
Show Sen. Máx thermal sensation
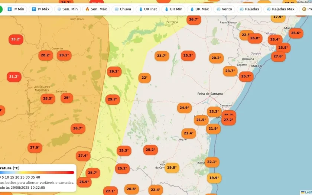click(96, 9)
